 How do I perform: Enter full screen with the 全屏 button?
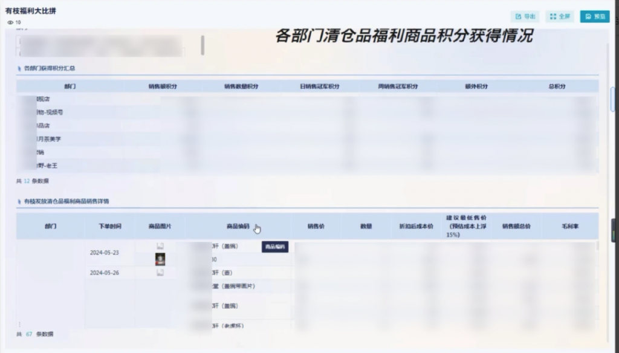[x=560, y=16]
